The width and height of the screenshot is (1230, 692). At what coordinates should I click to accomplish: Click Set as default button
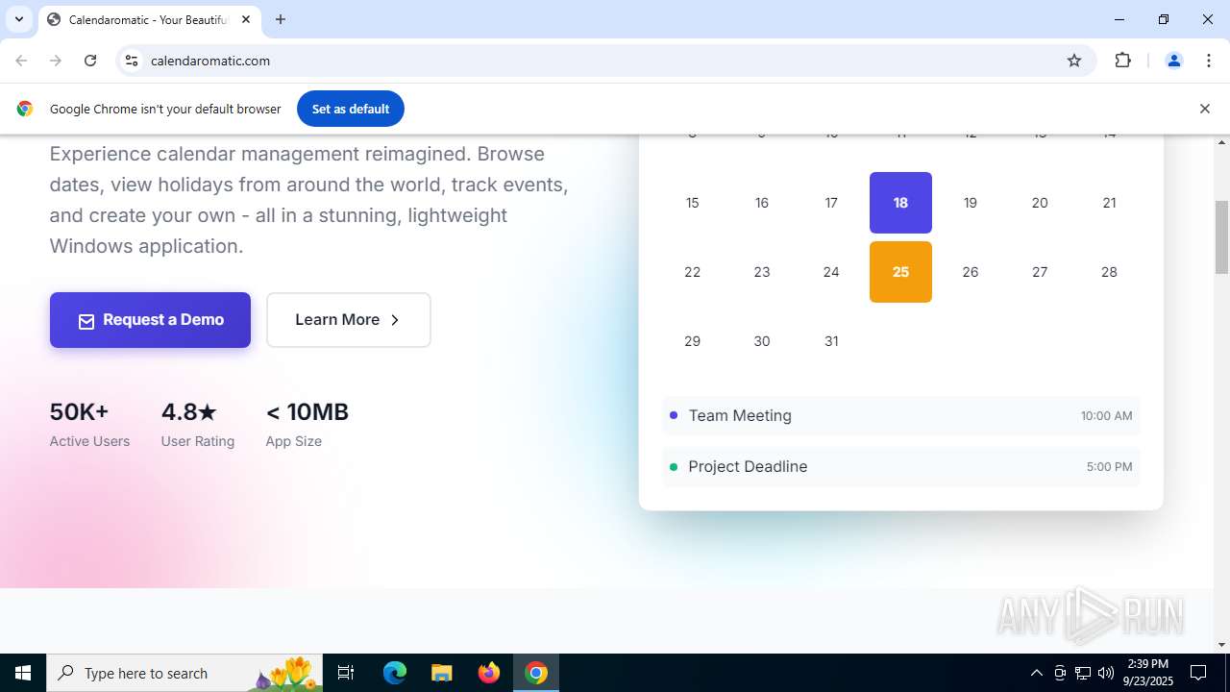(x=351, y=109)
